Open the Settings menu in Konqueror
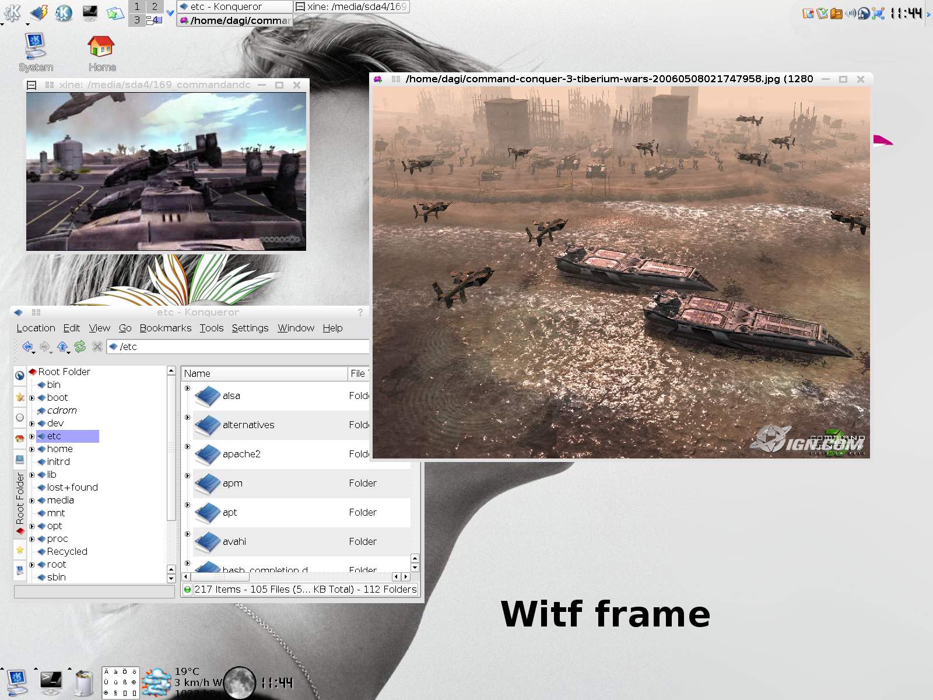This screenshot has height=700, width=933. 250,328
